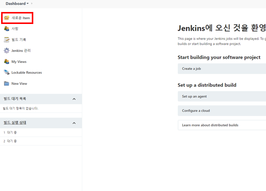This screenshot has height=191, width=266.
Task: Click the 빌드 기록 notepad icon
Action: [x=7, y=40]
